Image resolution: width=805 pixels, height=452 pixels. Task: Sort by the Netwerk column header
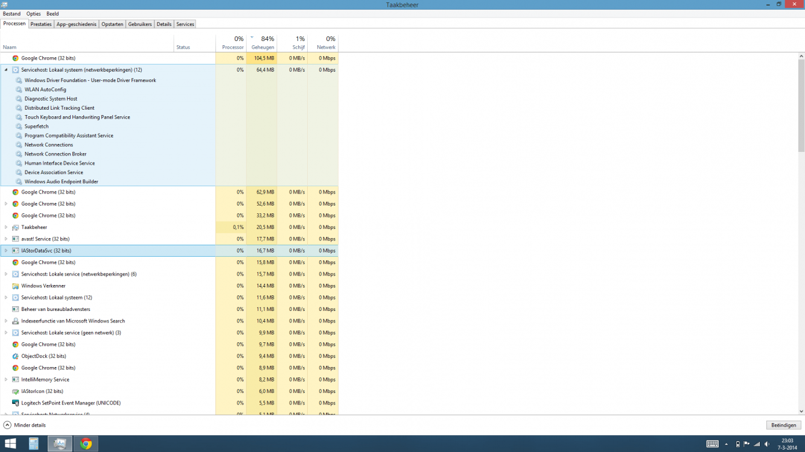pos(323,43)
